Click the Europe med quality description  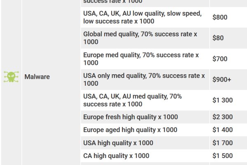[141, 59]
